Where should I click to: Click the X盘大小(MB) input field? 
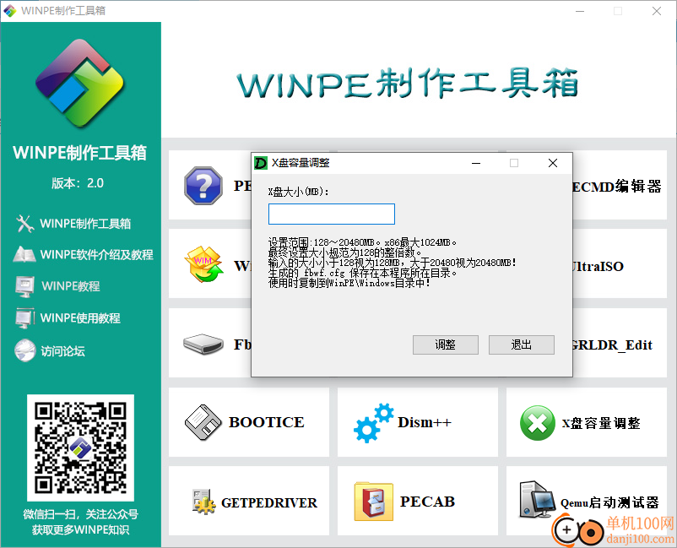click(332, 214)
